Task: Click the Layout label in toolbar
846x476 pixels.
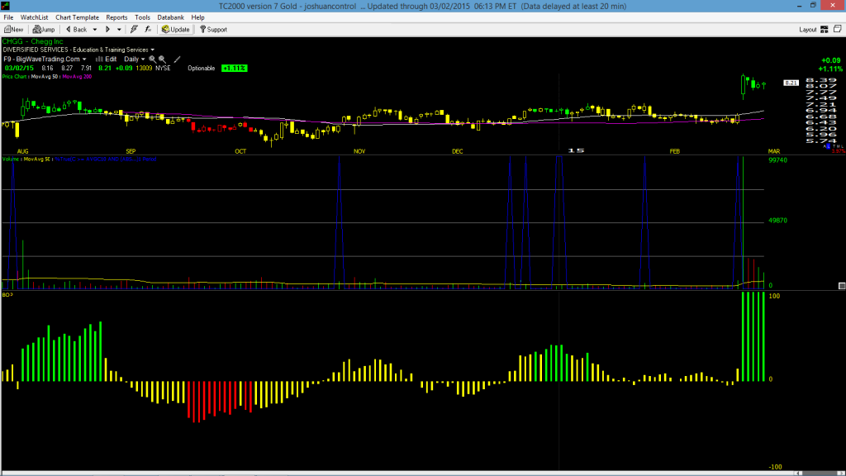Action: 808,30
